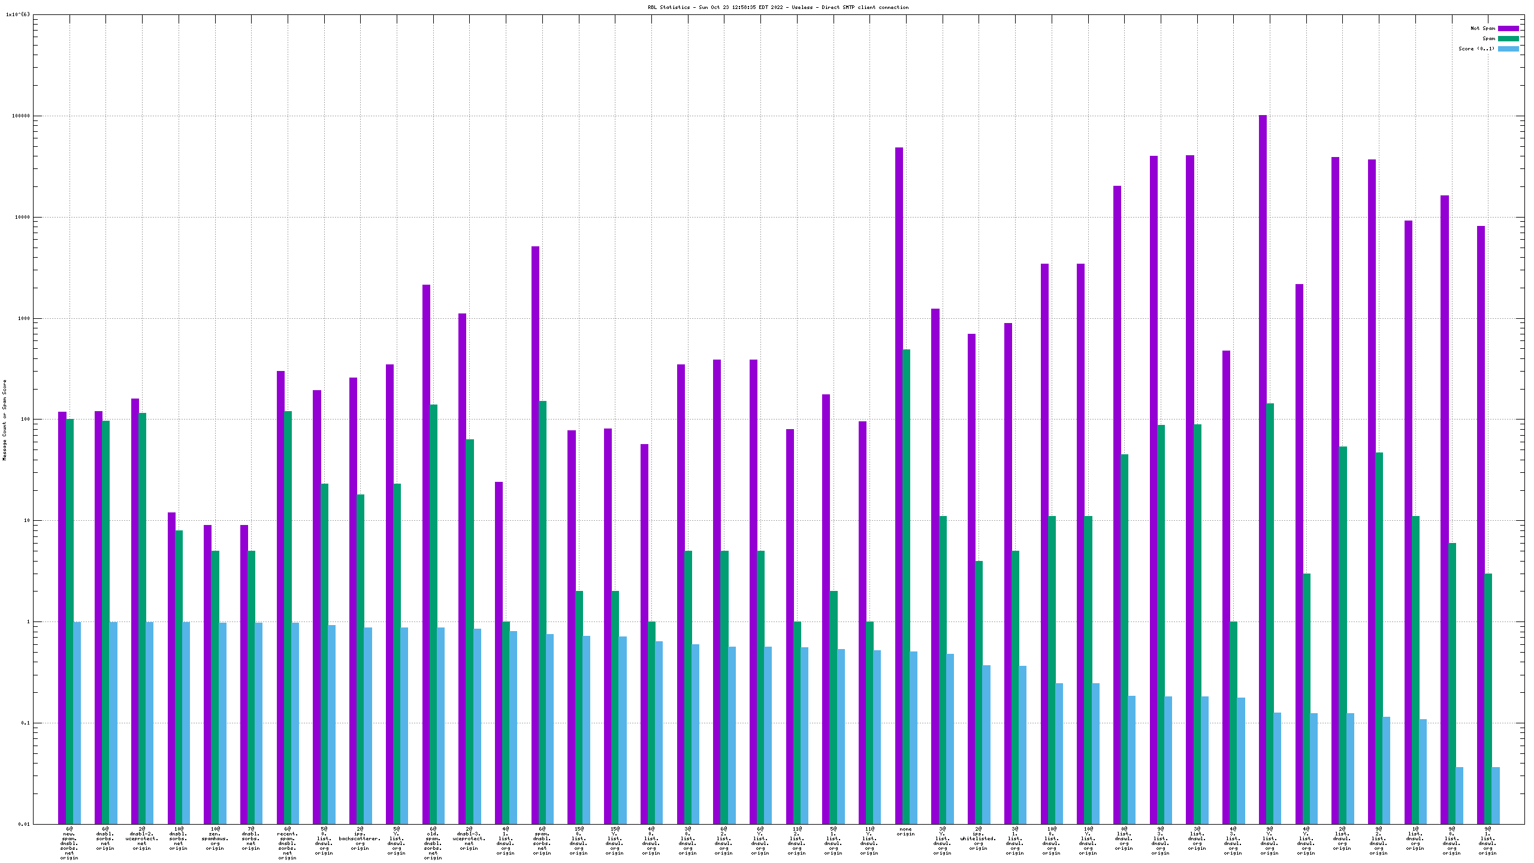Click the 'none origin' axis label
Viewport: 1534px width, 863px height.
[905, 831]
